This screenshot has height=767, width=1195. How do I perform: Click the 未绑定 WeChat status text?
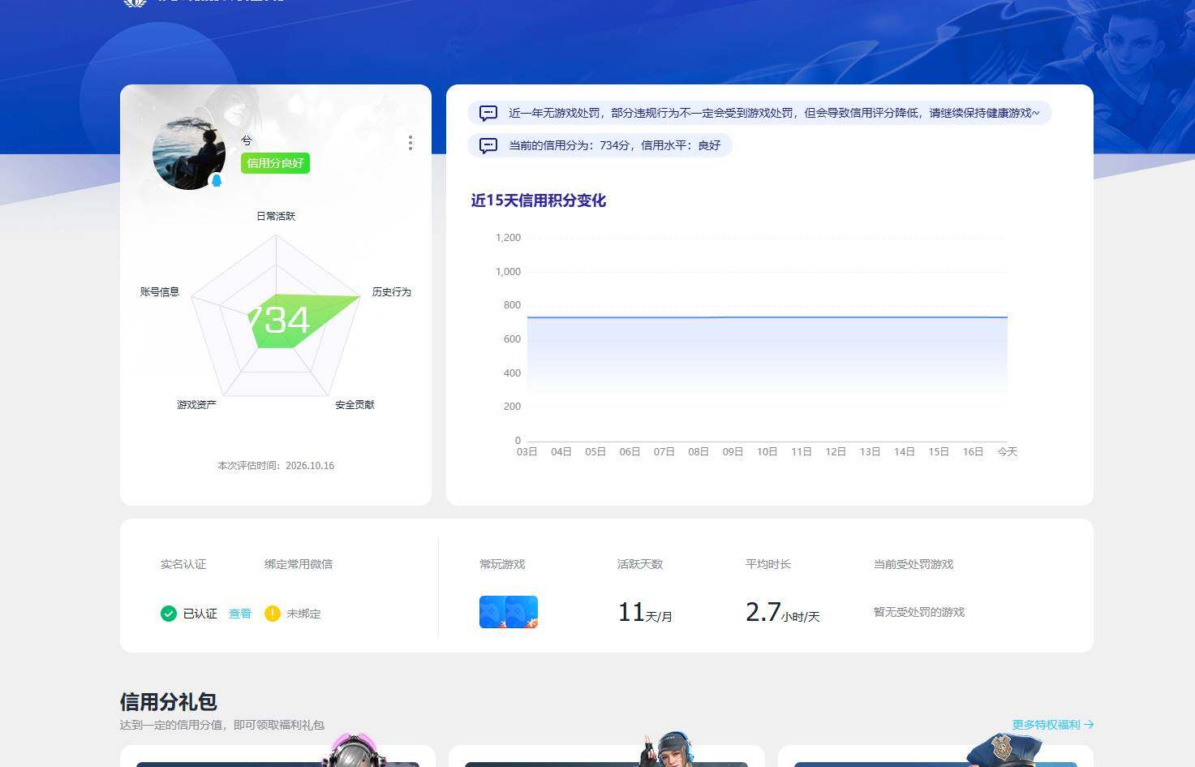303,614
